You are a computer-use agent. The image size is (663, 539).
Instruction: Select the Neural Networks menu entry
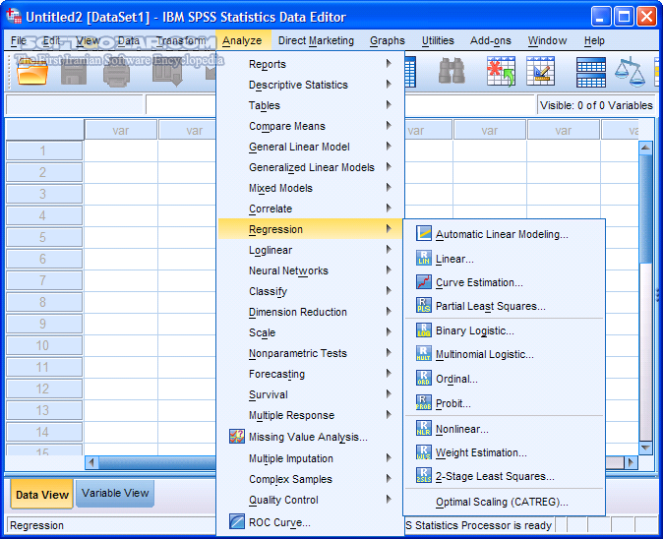click(311, 270)
